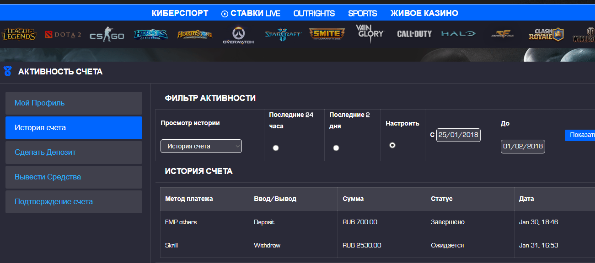Open the Dota 2 section
Screen dimensions: 595x263
62,33
